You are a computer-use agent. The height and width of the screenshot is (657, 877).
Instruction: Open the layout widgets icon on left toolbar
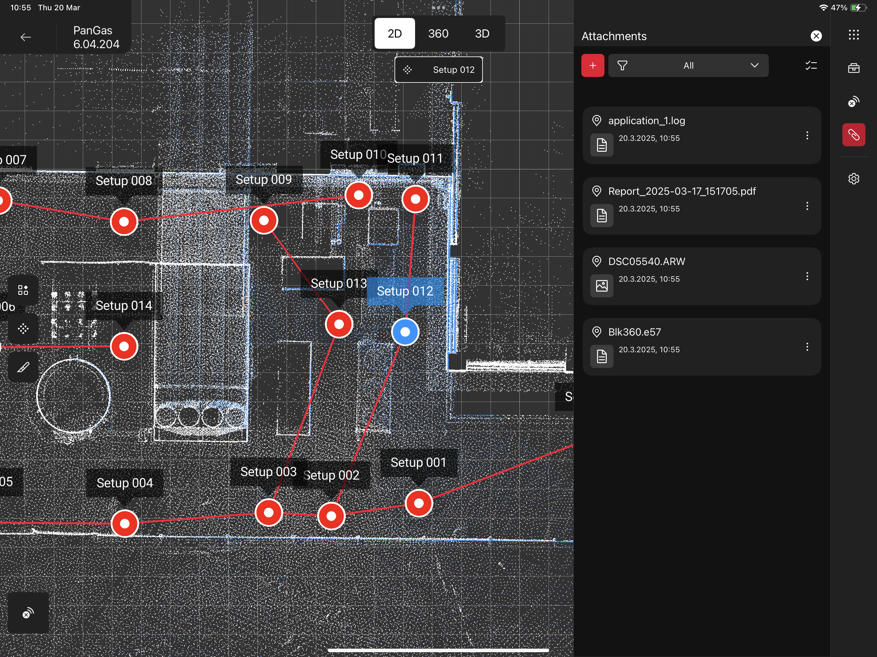pos(23,290)
